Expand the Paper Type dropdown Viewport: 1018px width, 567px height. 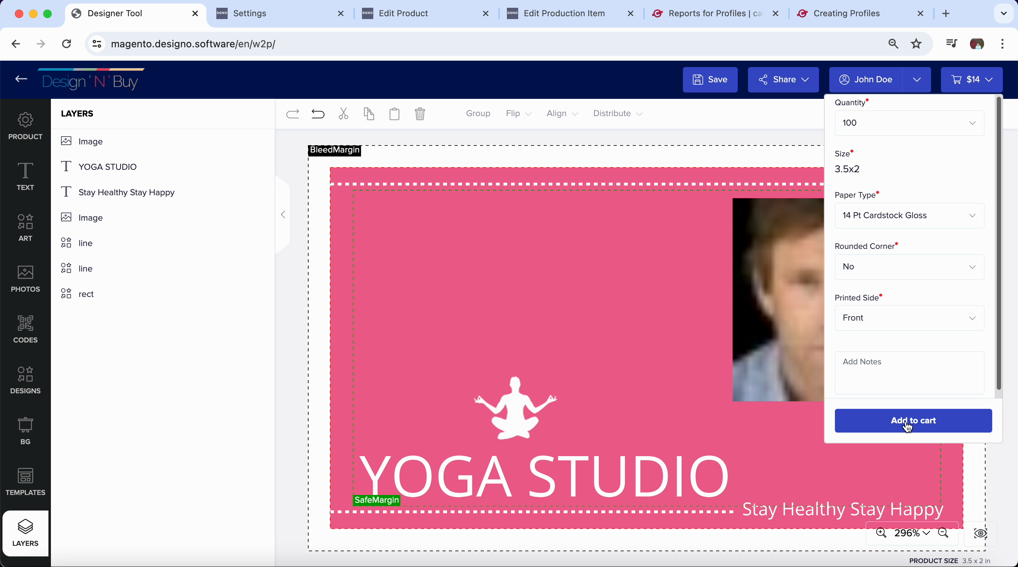click(x=909, y=216)
